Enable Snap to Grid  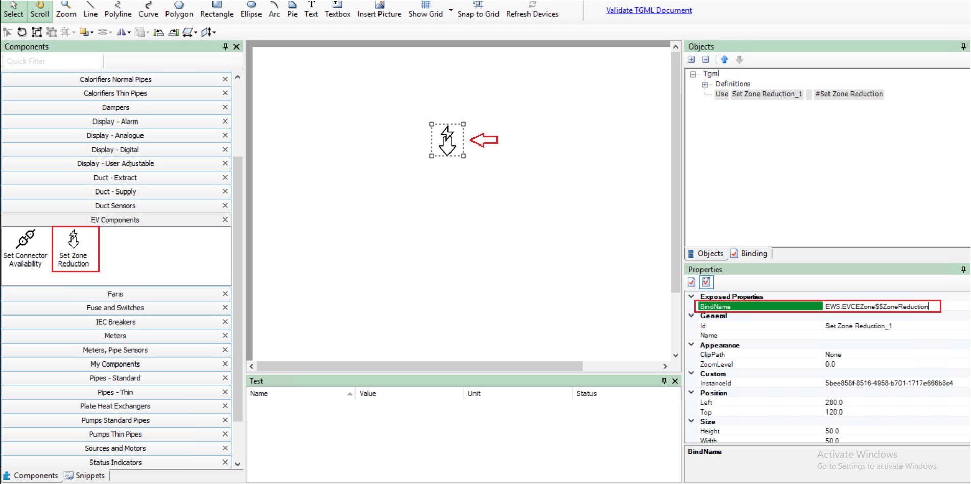(478, 10)
